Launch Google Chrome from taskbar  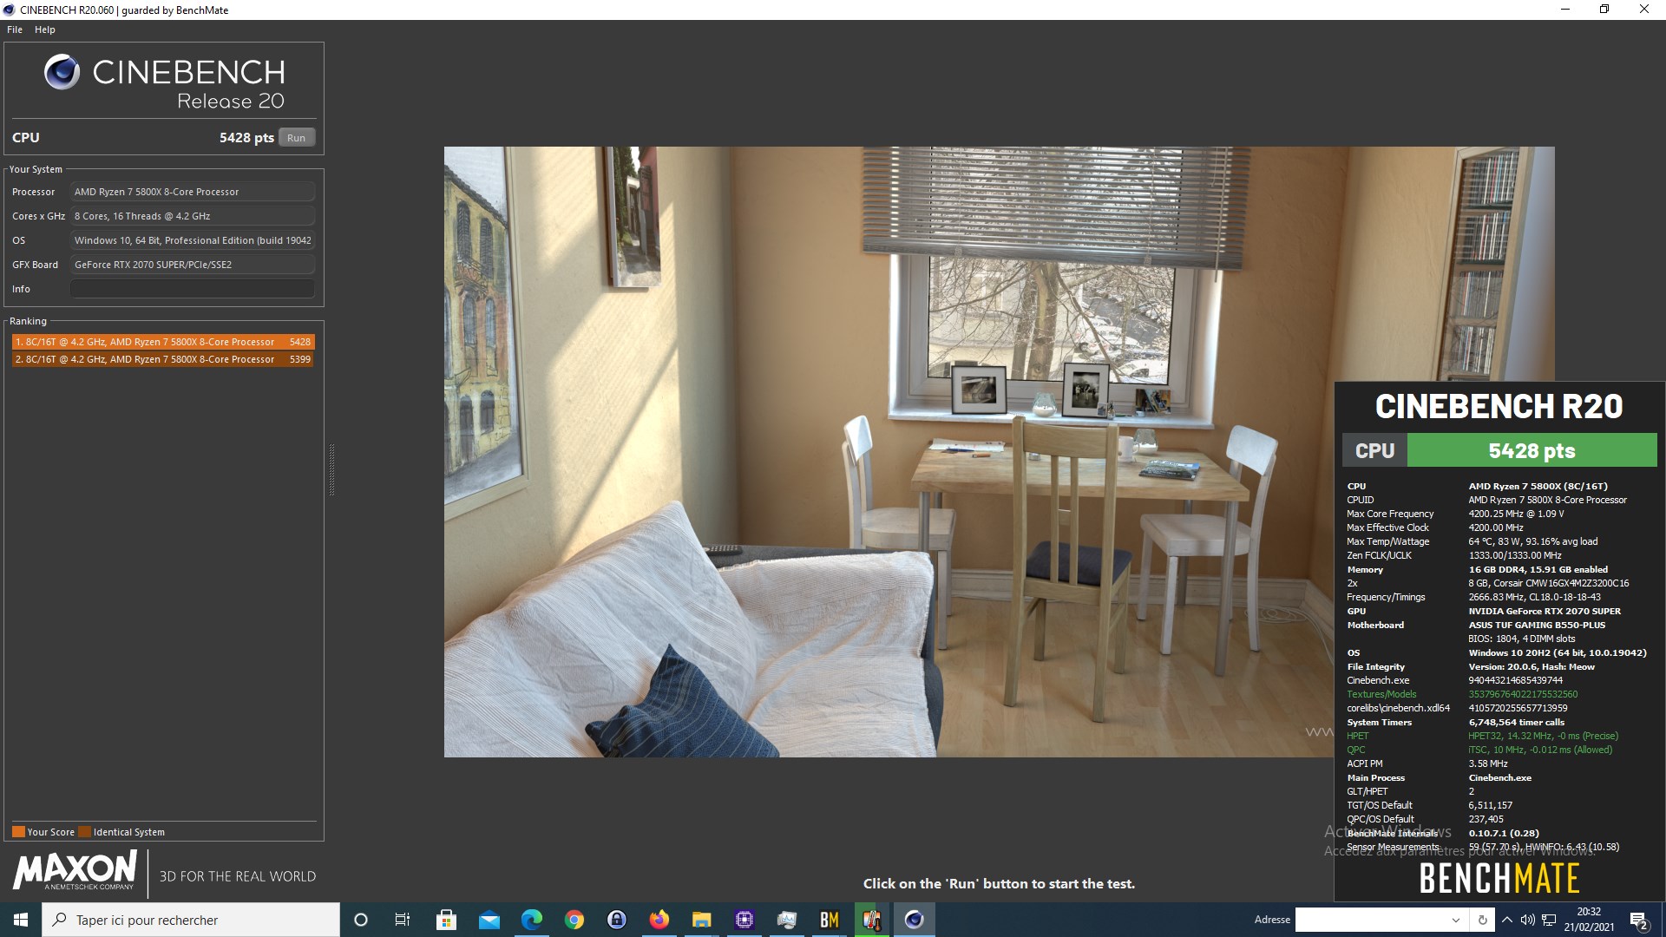(574, 920)
